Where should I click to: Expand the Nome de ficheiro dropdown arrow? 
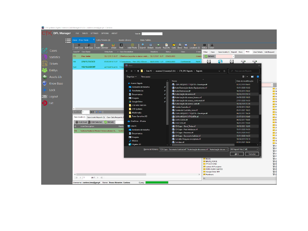[x=226, y=149]
